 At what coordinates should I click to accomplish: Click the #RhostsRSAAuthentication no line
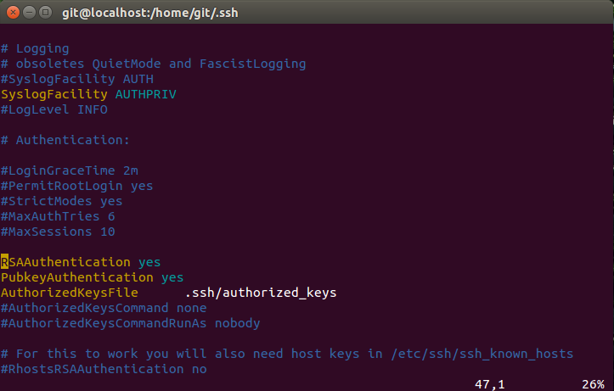tap(104, 369)
